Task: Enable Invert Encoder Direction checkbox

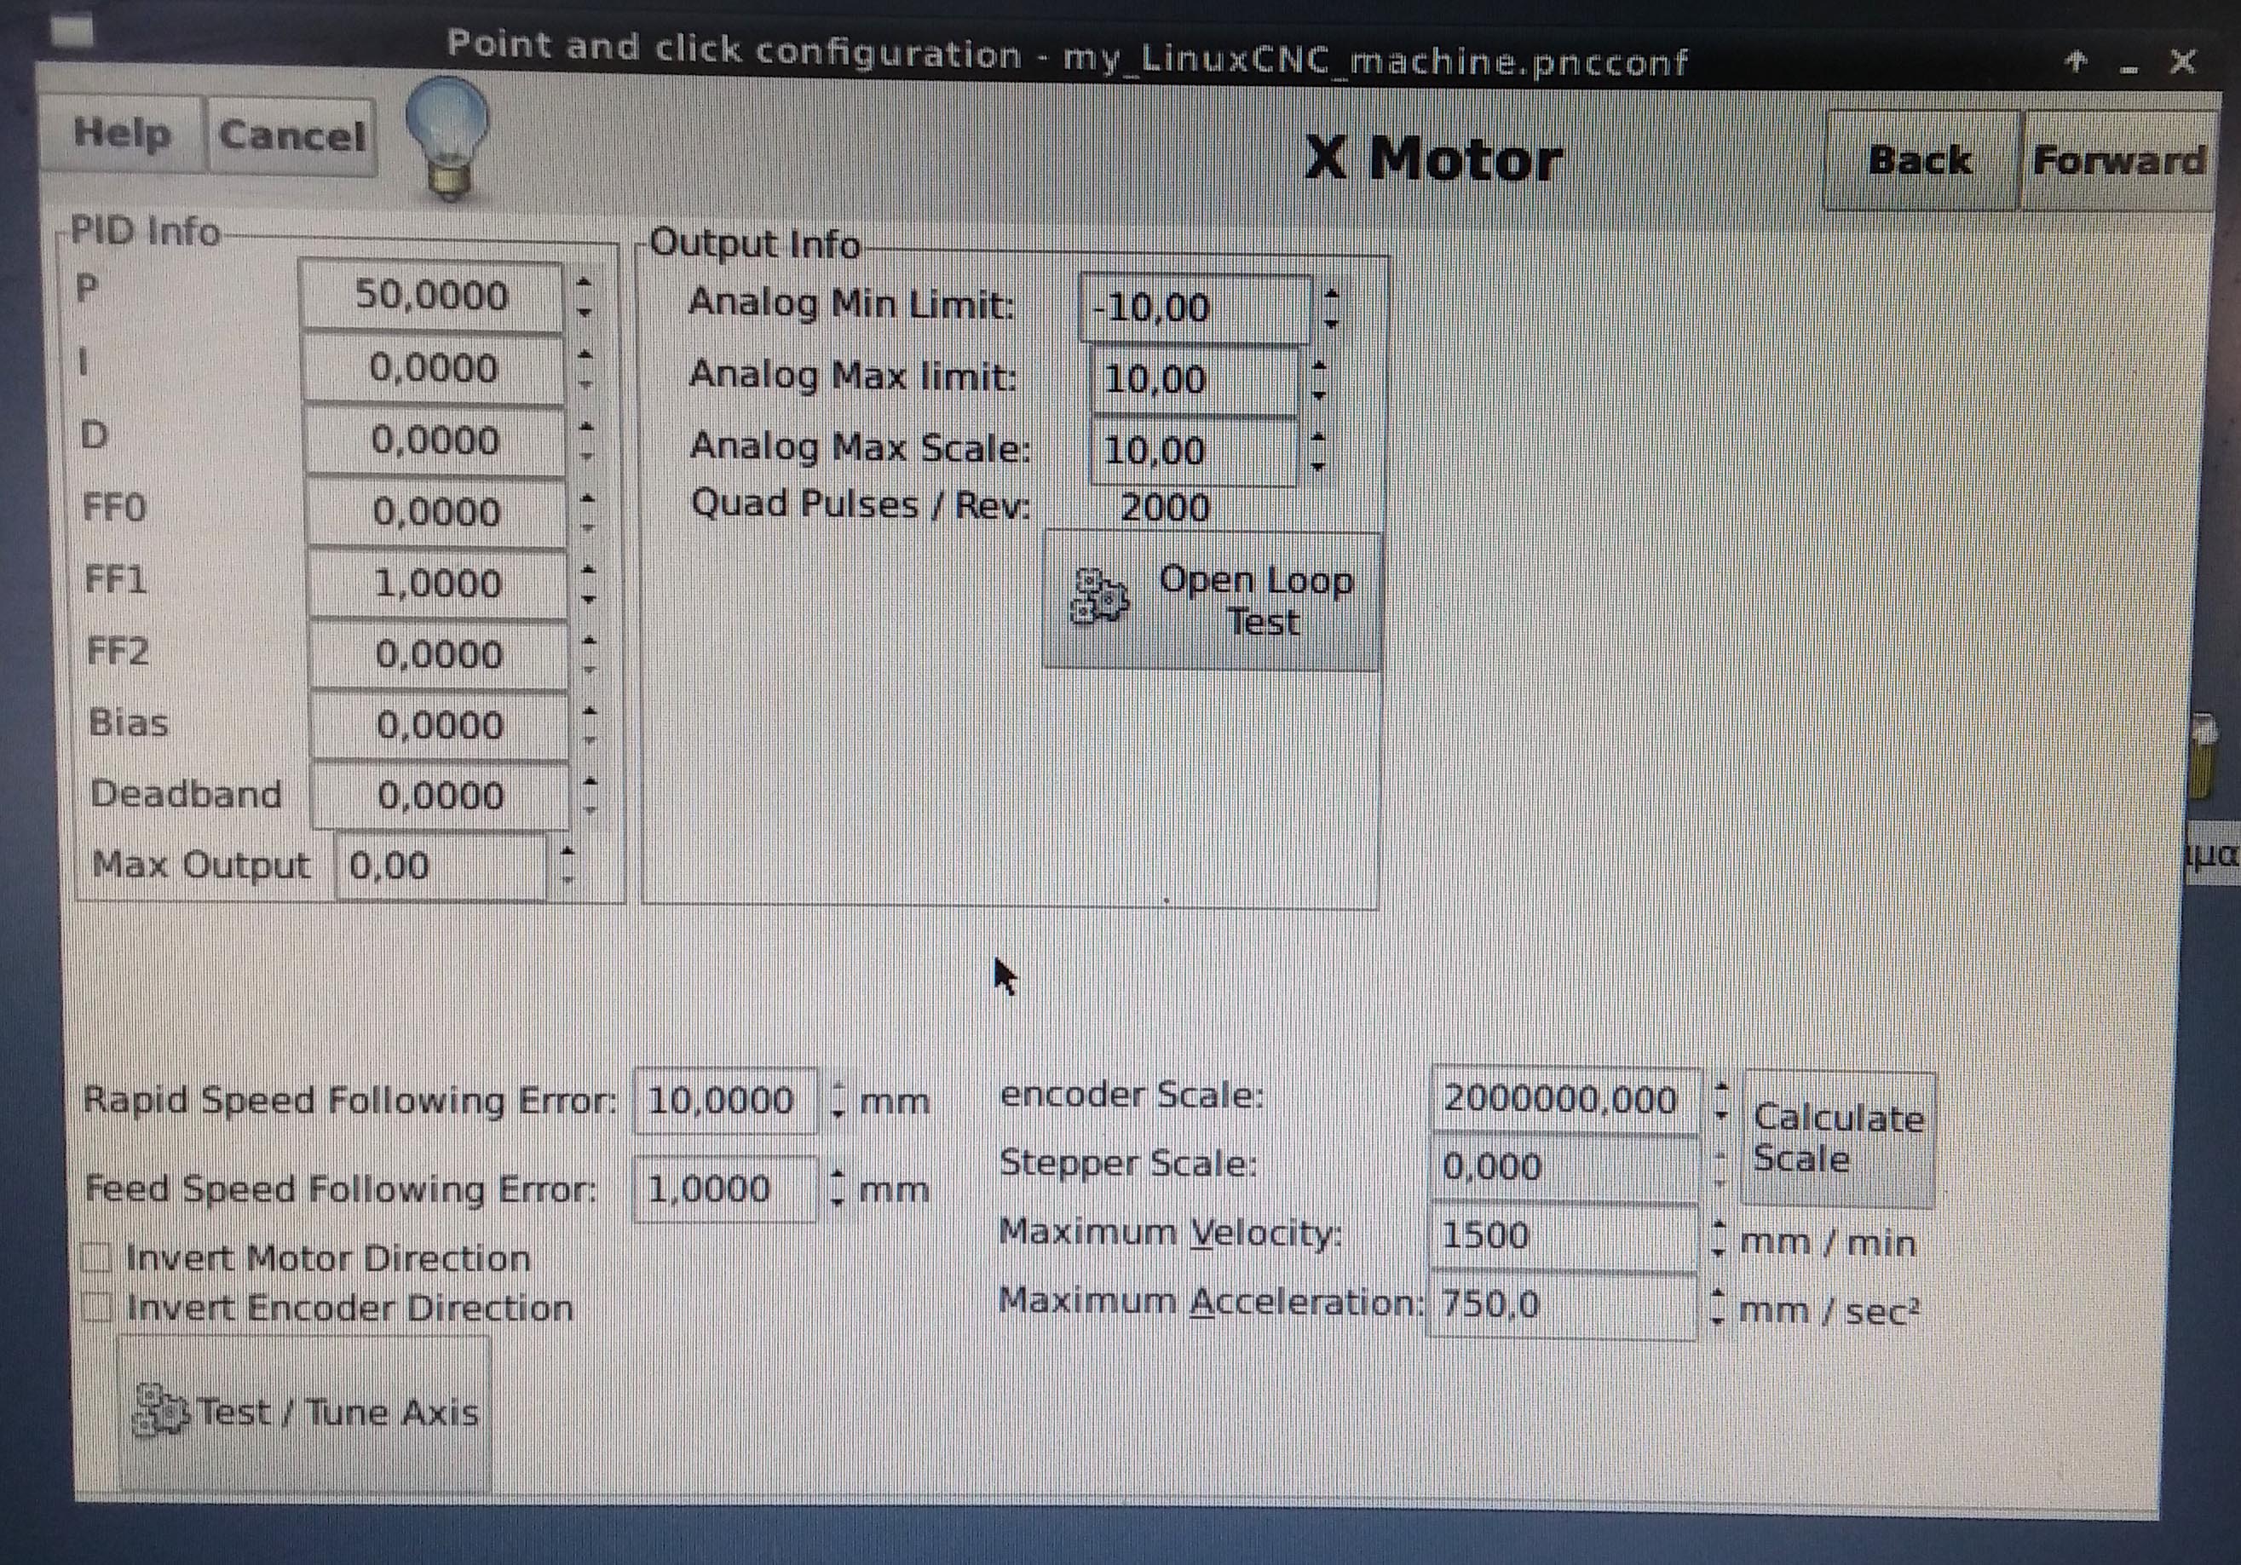Action: coord(96,1309)
